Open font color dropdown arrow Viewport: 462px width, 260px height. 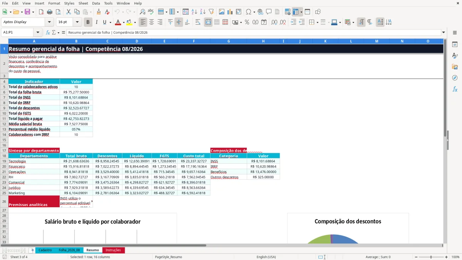[124, 22]
